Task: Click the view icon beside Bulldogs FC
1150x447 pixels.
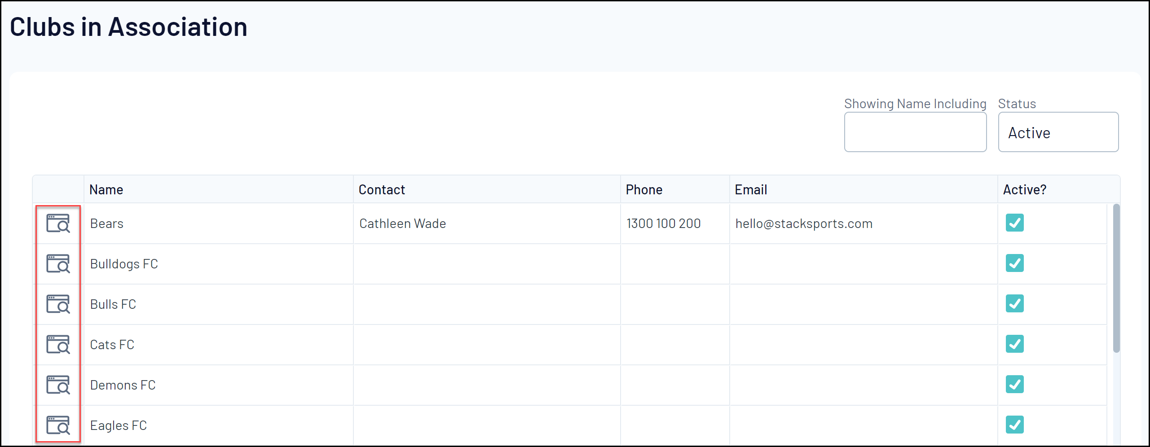Action: click(58, 263)
